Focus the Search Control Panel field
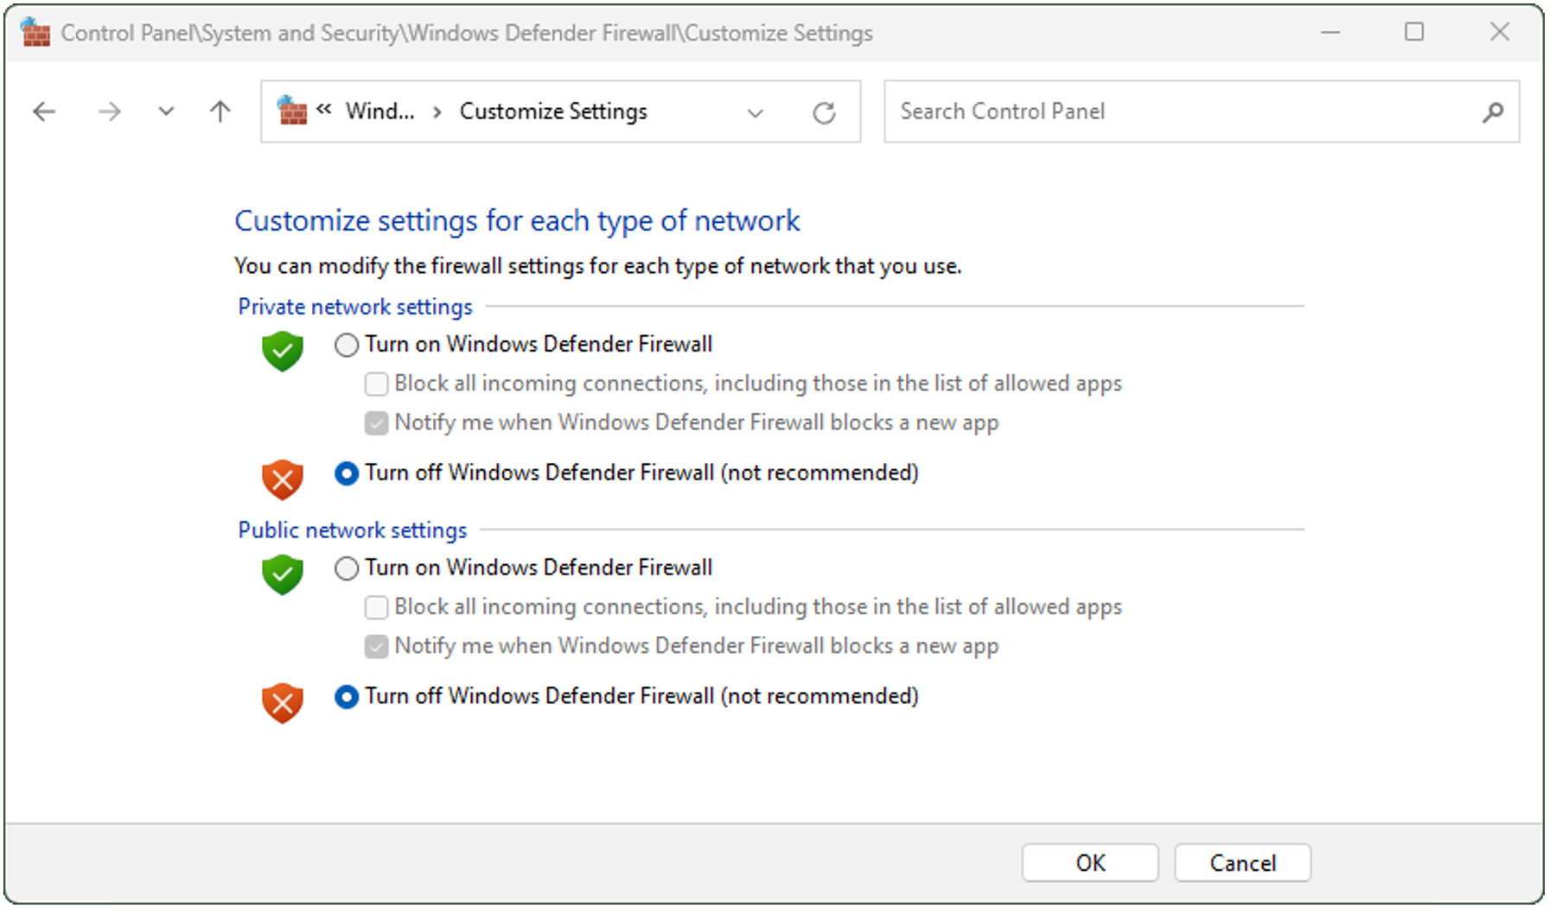This screenshot has height=908, width=1549. (1202, 111)
